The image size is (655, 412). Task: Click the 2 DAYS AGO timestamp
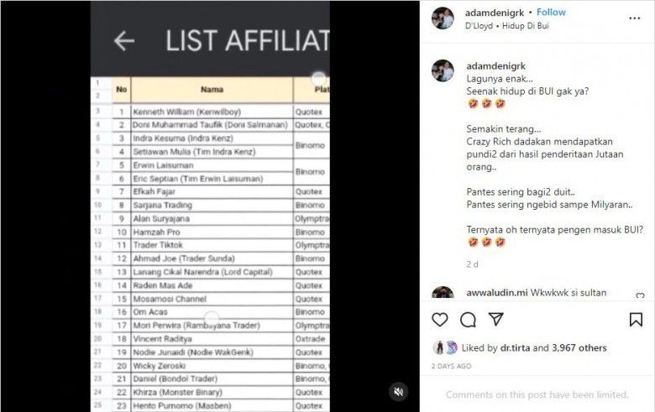(453, 366)
